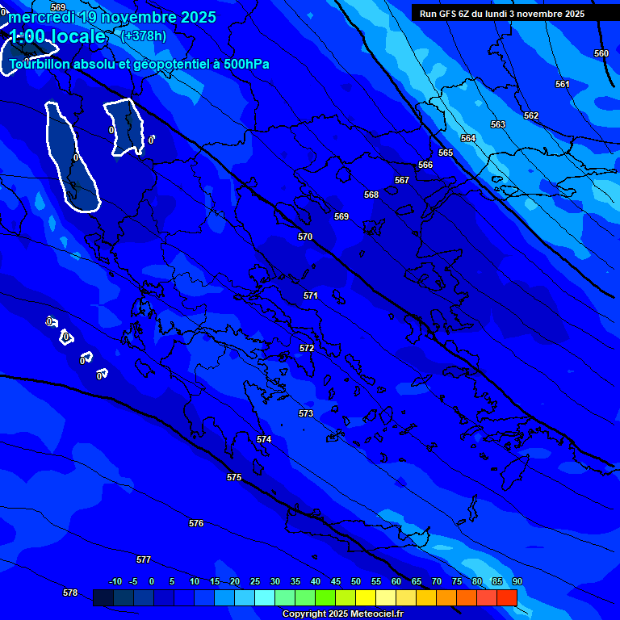Select the date title mercredi 19 novembre 2025
The width and height of the screenshot is (620, 620).
coord(112,17)
